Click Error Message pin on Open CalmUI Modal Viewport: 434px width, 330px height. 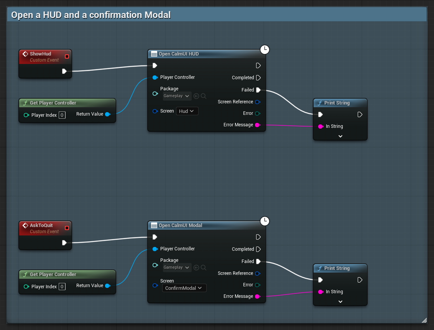(258, 296)
